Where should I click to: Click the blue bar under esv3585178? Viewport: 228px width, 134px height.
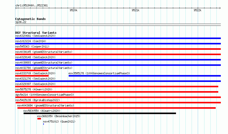(x=145, y=76)
